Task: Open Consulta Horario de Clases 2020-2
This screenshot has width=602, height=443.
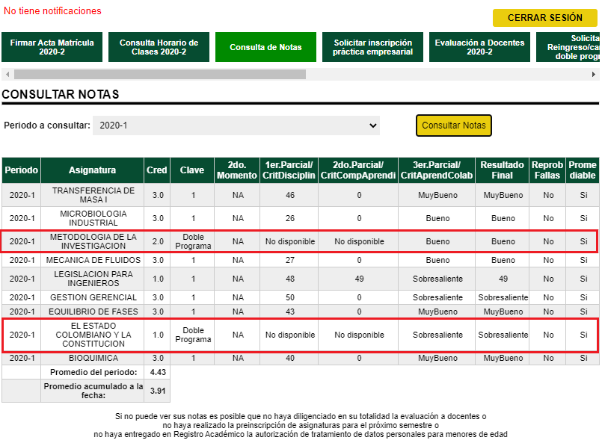Action: 159,47
